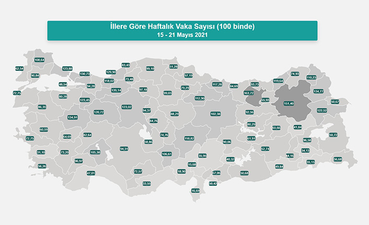This screenshot has height=225, width=369.
Task: Click the 62,54 far-west label
Action: click(x=19, y=68)
